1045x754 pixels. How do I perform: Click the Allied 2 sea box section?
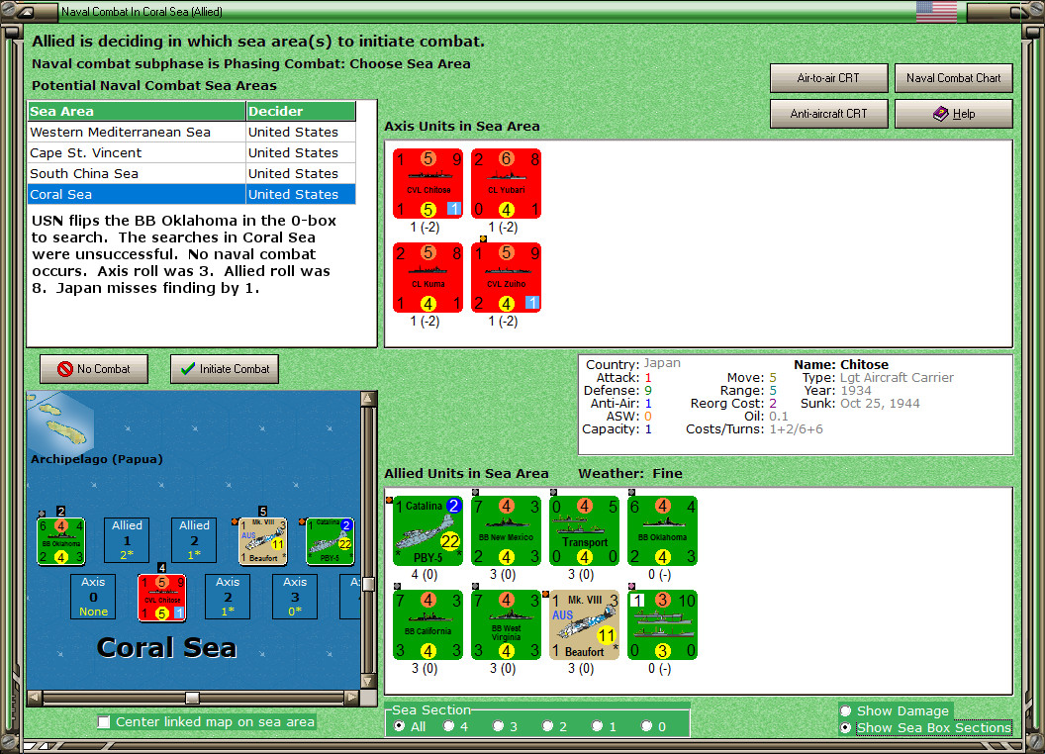point(194,540)
